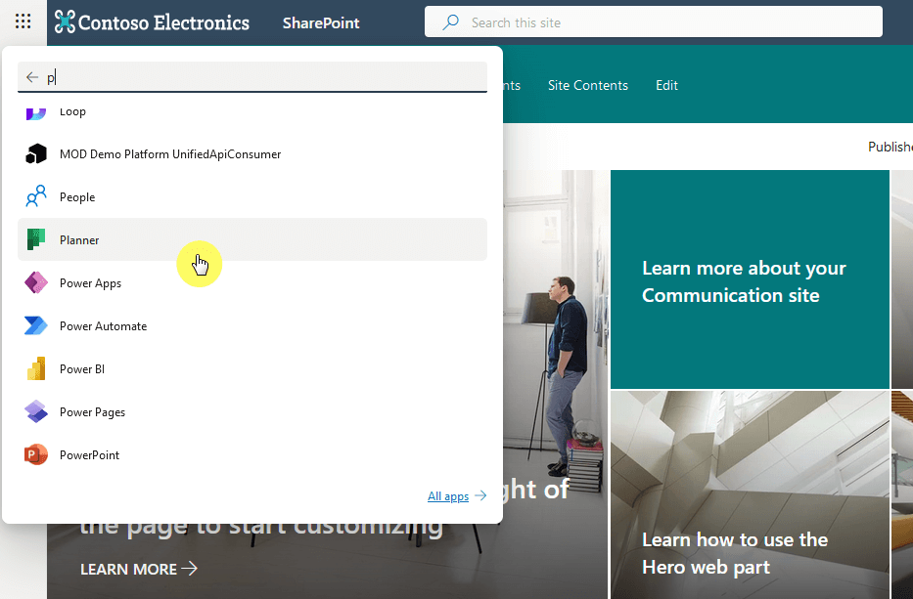Click the Contoso Electronics drone logo
The image size is (913, 599).
66,22
